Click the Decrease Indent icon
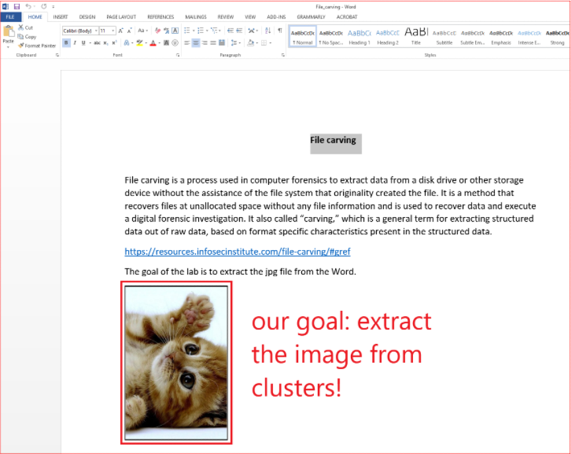 (x=231, y=31)
